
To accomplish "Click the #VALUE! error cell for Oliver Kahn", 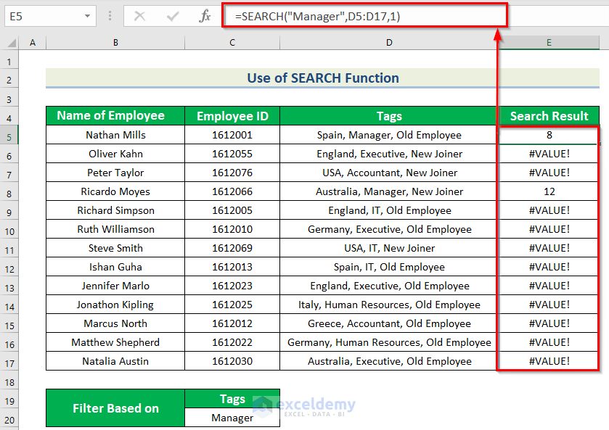I will 549,154.
